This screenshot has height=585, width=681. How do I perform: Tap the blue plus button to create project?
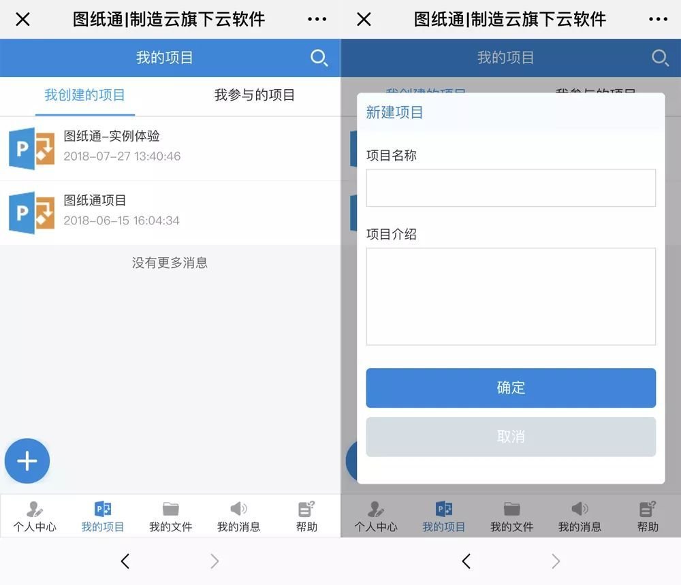click(27, 461)
